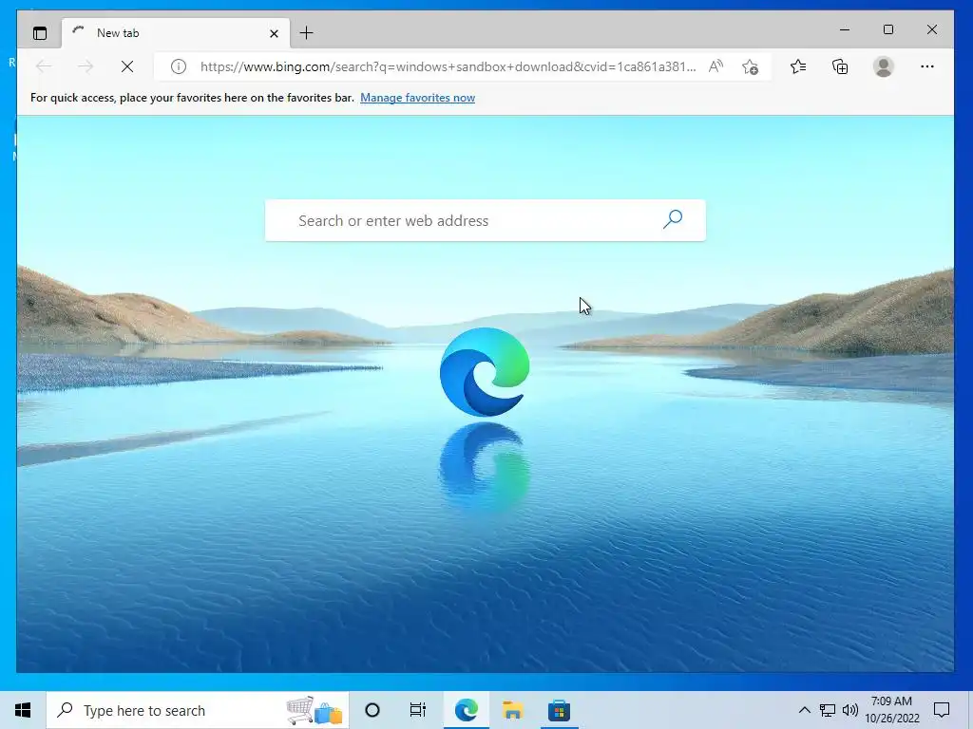Screen dimensions: 973x729
Task: Select Microsoft Edge on taskbar
Action: [x=466, y=710]
